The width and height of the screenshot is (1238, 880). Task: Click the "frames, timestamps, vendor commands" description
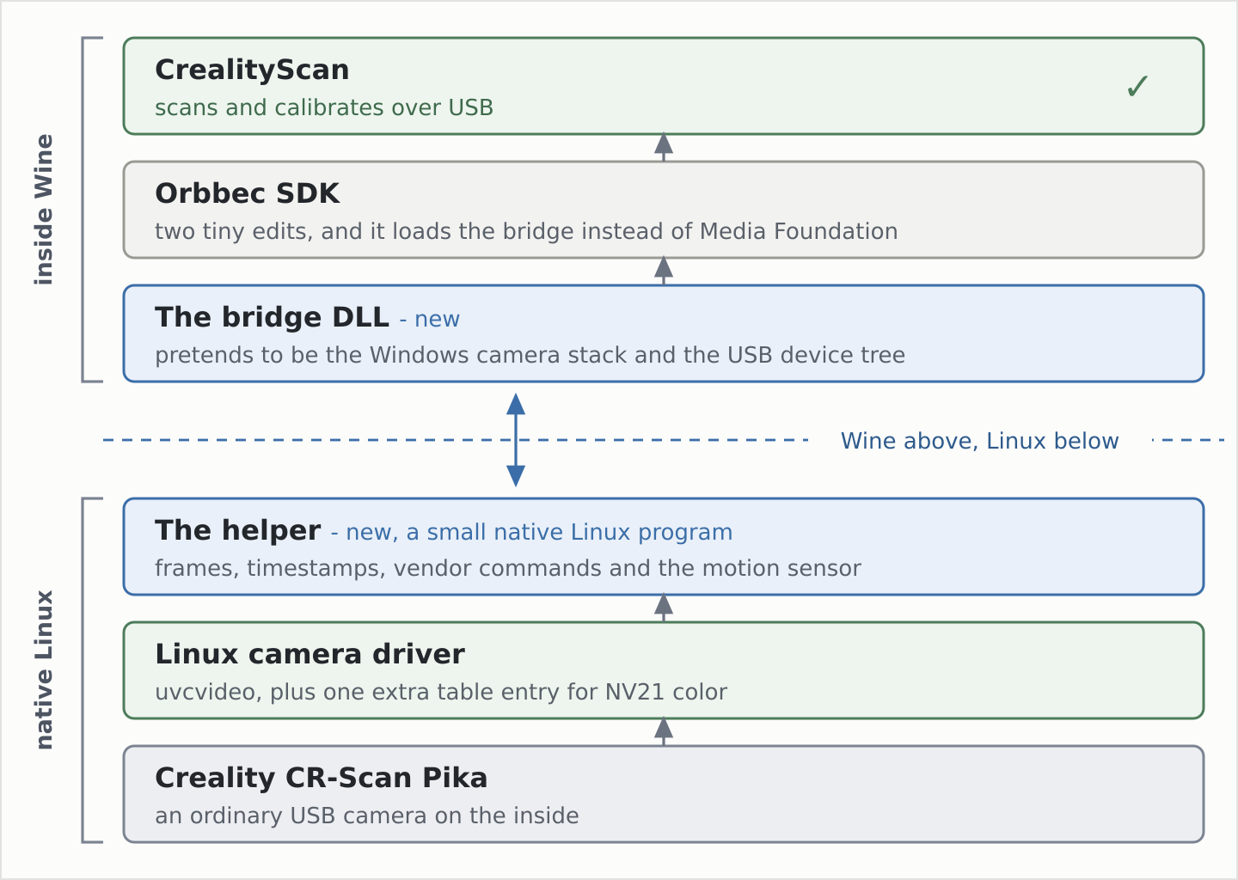tap(507, 568)
